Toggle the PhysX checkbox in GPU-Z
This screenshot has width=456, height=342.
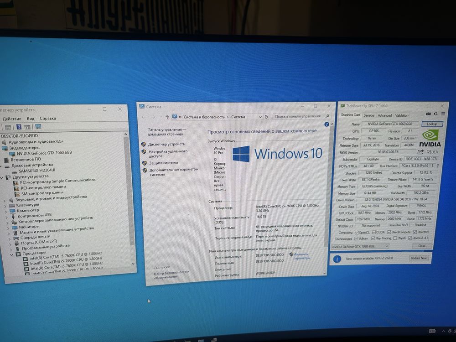point(395,238)
